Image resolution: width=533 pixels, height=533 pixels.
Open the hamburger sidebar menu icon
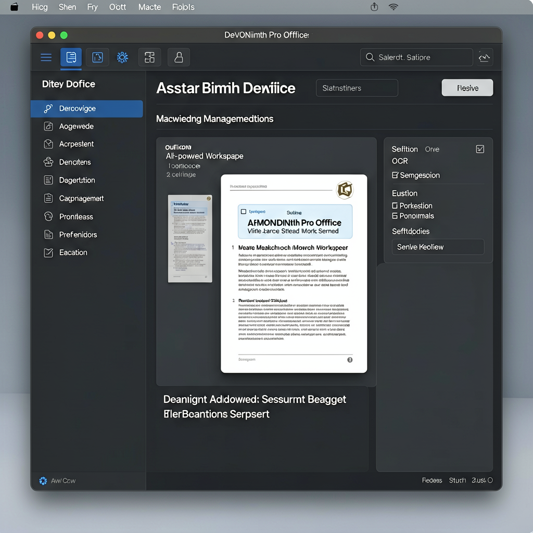pos(46,57)
